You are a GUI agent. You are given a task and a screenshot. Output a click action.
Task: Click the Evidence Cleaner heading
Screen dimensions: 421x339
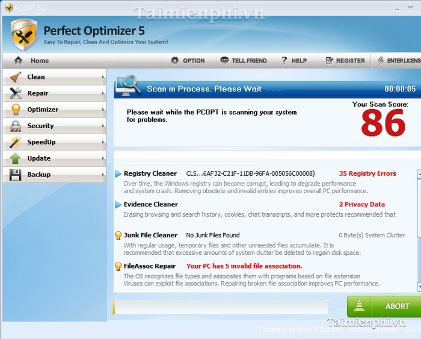(150, 205)
